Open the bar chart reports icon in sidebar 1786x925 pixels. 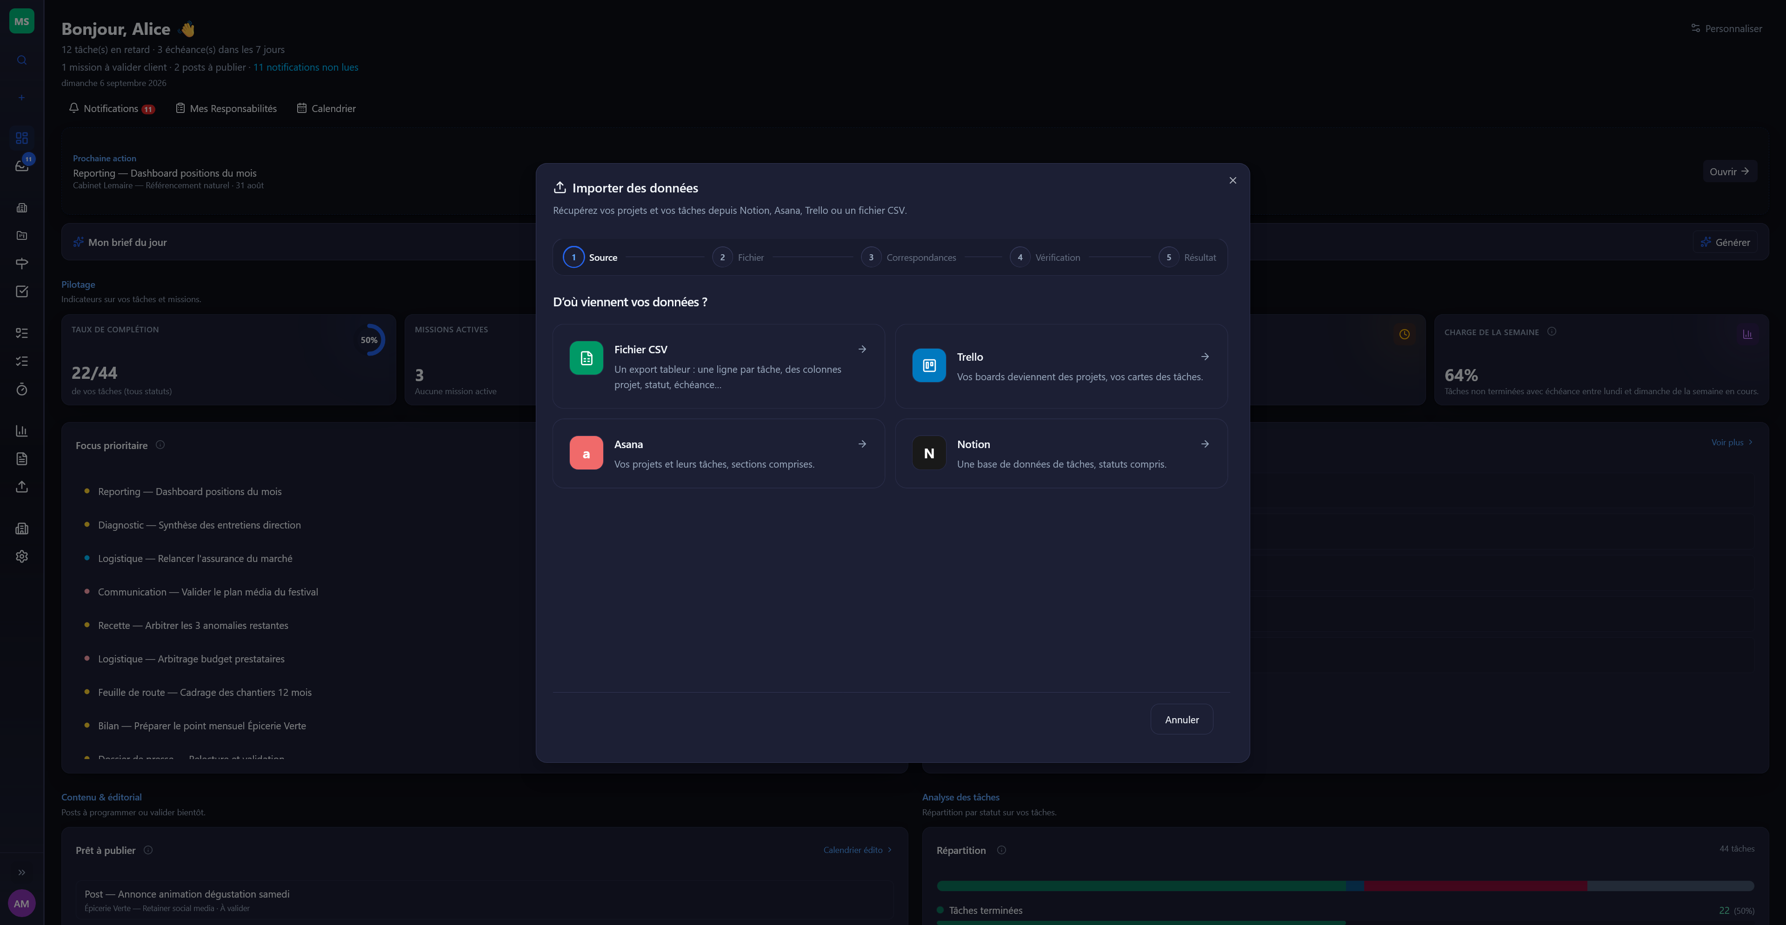click(x=21, y=431)
